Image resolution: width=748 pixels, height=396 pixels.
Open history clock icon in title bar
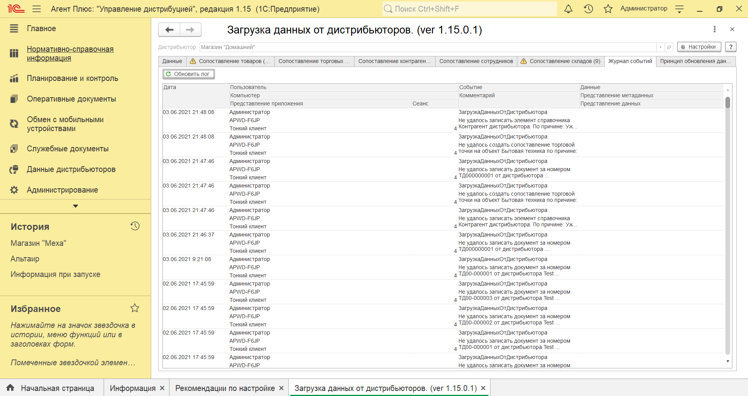click(588, 9)
